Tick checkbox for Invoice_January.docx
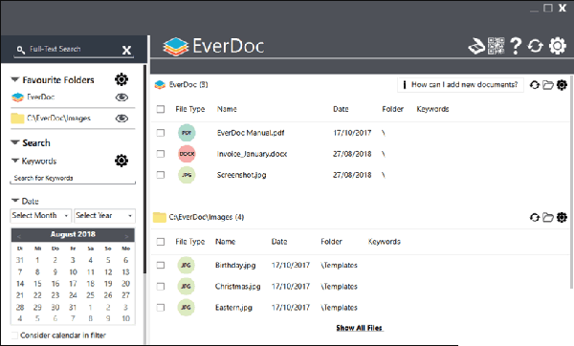This screenshot has height=346, width=574. (x=161, y=154)
